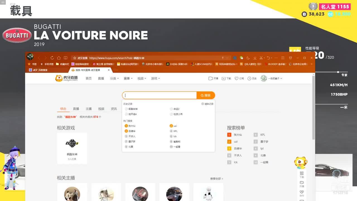The height and width of the screenshot is (201, 357).
Task: Select hot search uzi in dropdown
Action: click(175, 126)
